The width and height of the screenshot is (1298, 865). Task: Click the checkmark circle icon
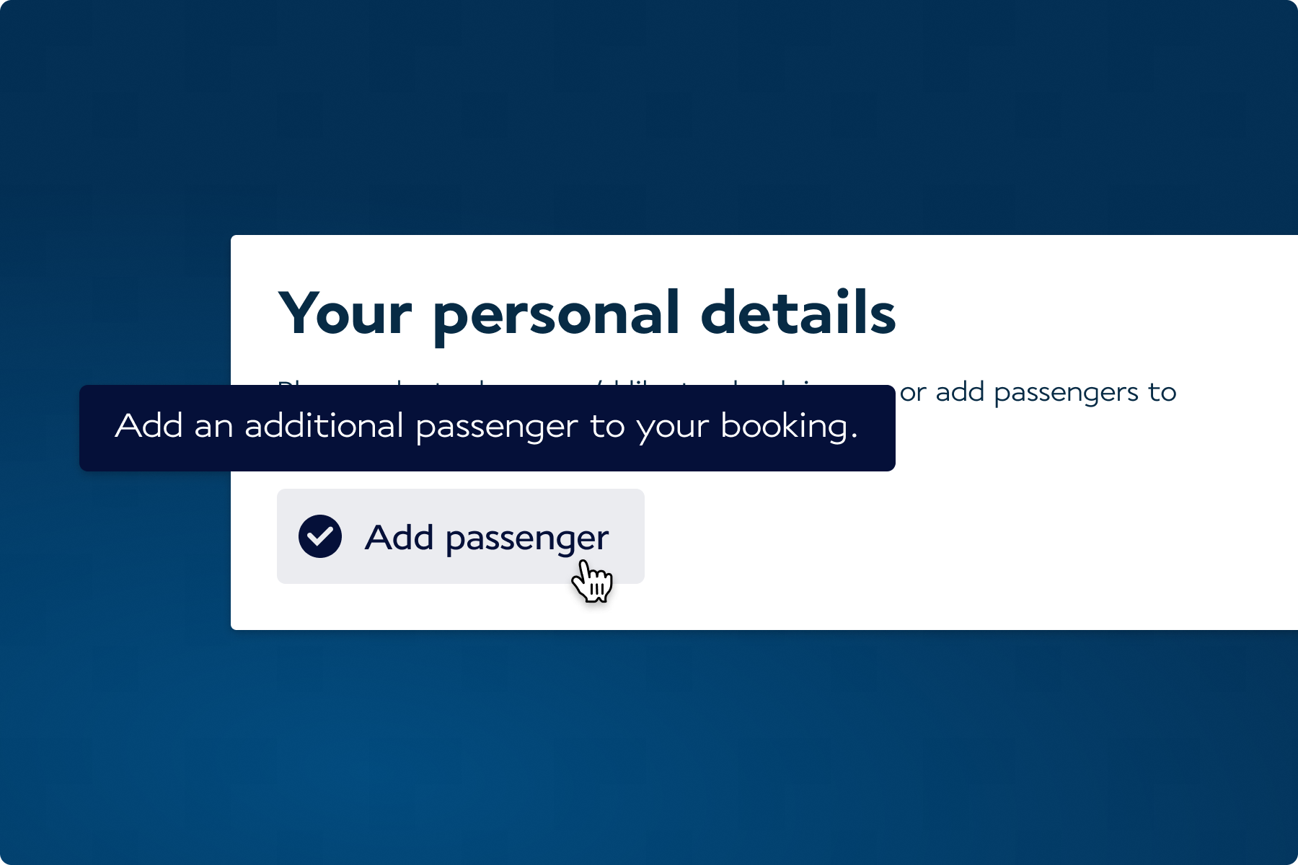point(320,536)
